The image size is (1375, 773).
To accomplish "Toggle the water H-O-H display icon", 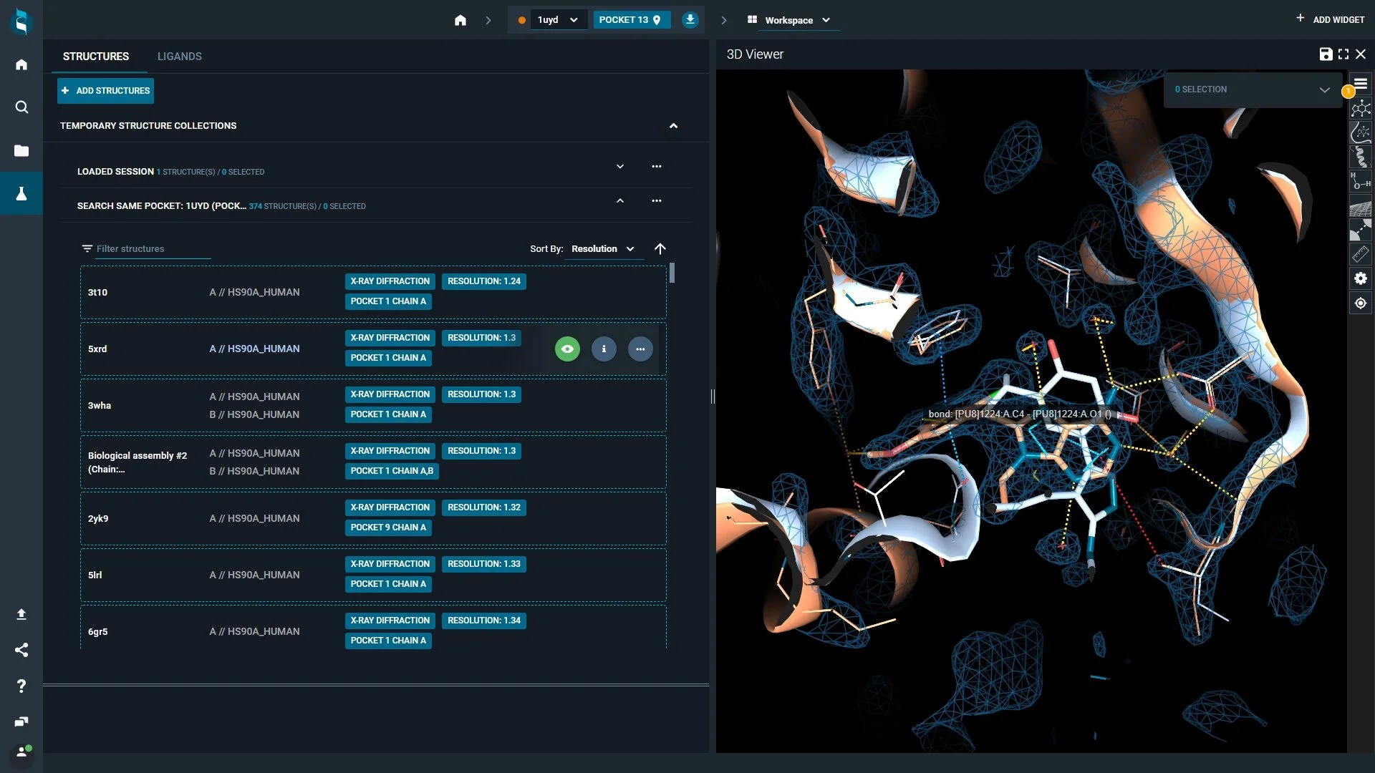I will (1360, 181).
